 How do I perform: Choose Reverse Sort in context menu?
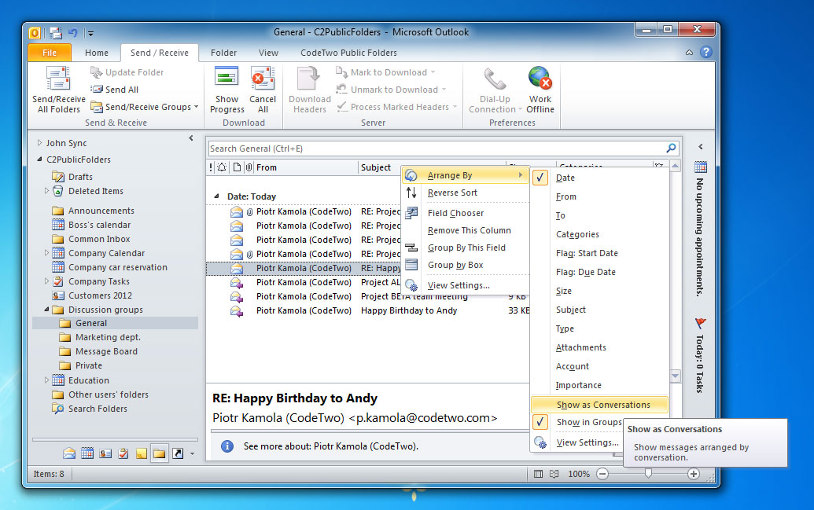452,193
